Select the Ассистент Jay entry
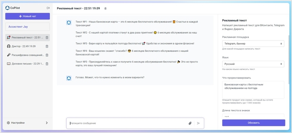292x133 pixels. [x=27, y=27]
